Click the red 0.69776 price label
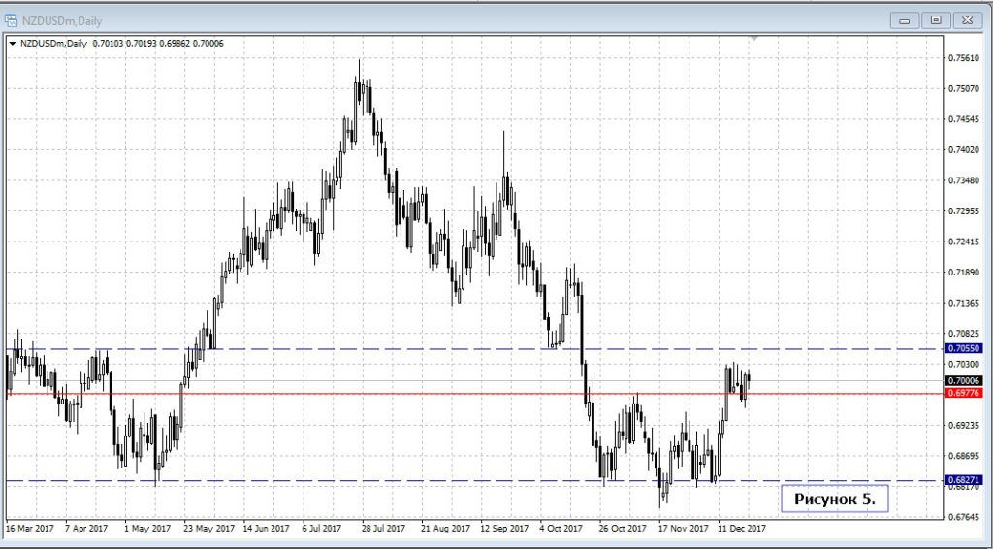This screenshot has width=993, height=549. [965, 394]
